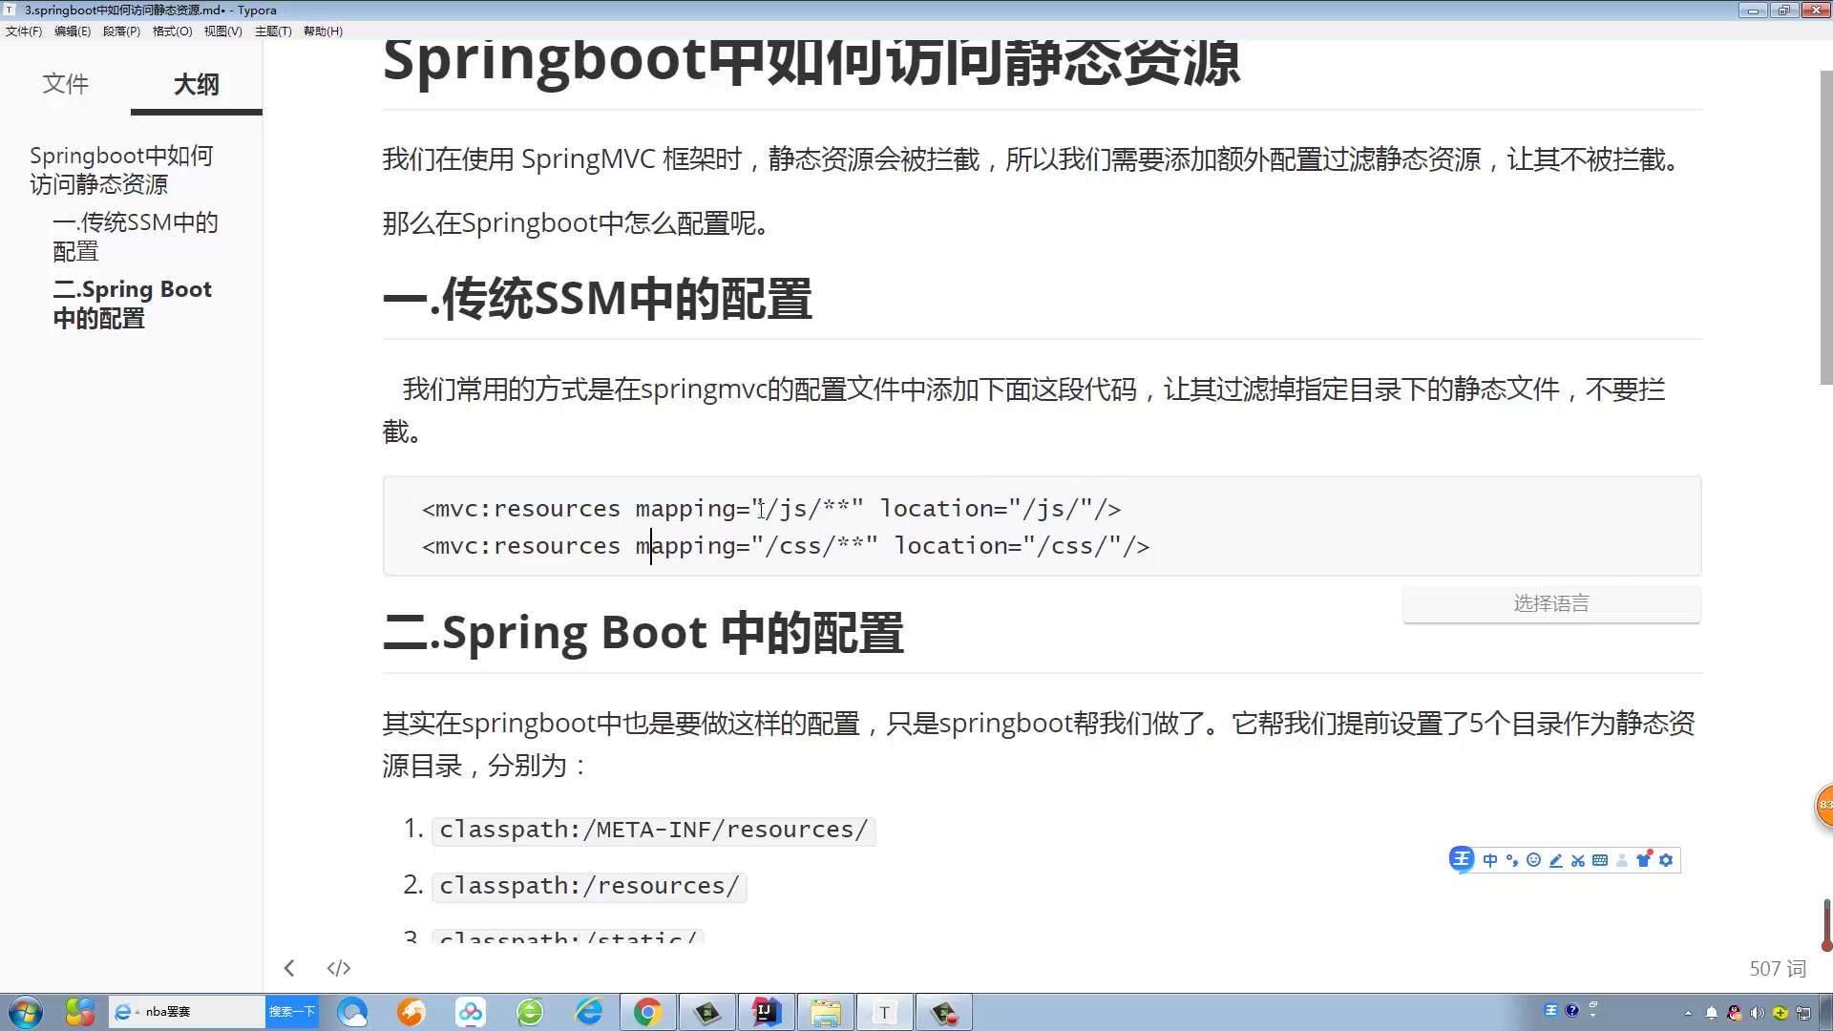Click the red thermometer widget at right edge

click(1826, 926)
